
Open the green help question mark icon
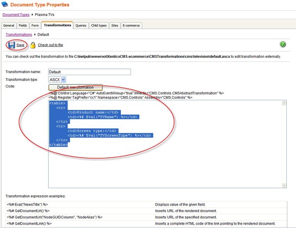click(x=282, y=44)
